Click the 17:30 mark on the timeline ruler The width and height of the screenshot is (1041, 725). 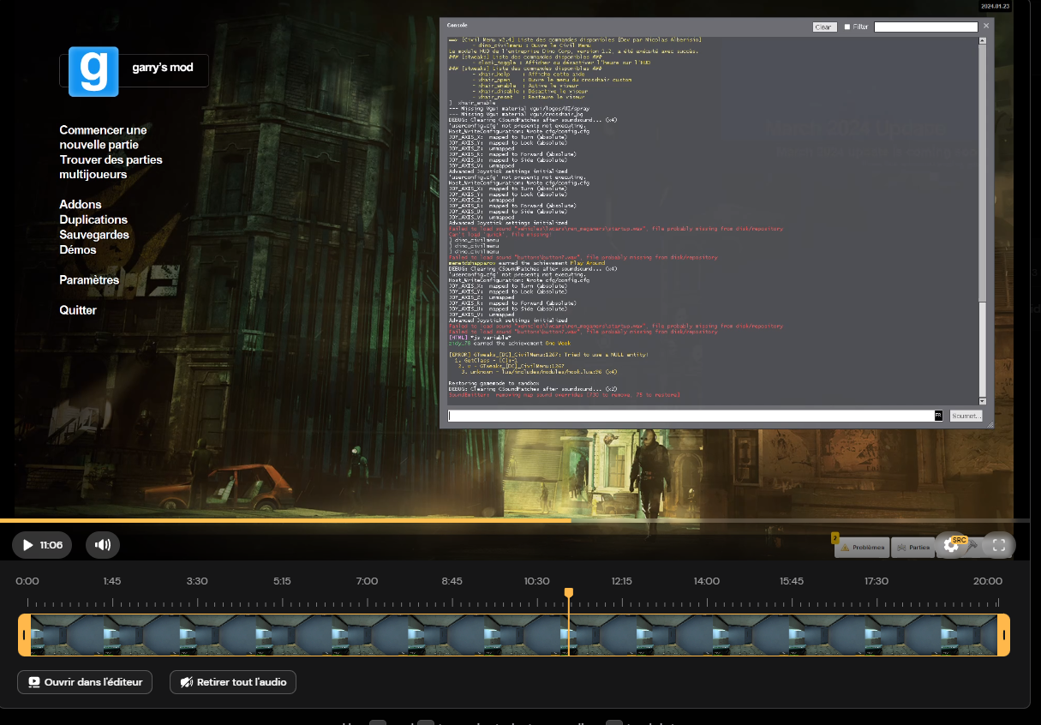click(x=876, y=581)
